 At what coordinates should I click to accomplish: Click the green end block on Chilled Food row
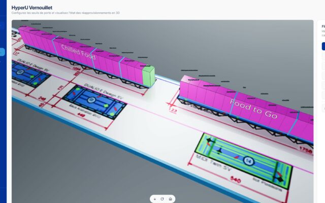pyautogui.click(x=148, y=77)
